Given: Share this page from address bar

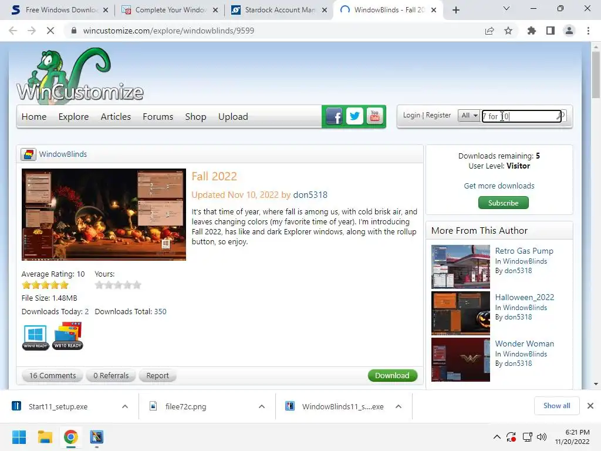Looking at the screenshot, I should pos(489,31).
